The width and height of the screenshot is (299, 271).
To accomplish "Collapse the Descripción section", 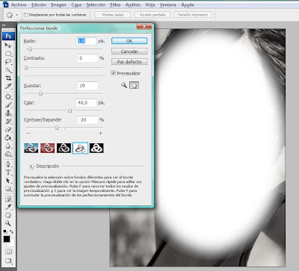I will point(31,166).
